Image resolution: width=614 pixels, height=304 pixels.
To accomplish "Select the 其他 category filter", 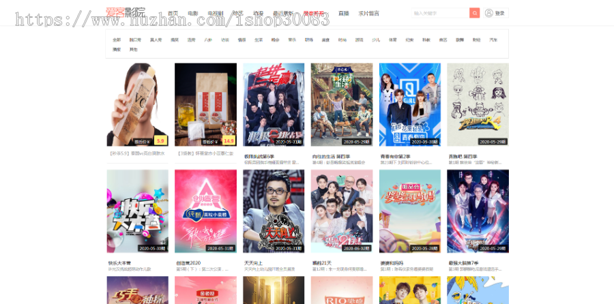I will (134, 50).
